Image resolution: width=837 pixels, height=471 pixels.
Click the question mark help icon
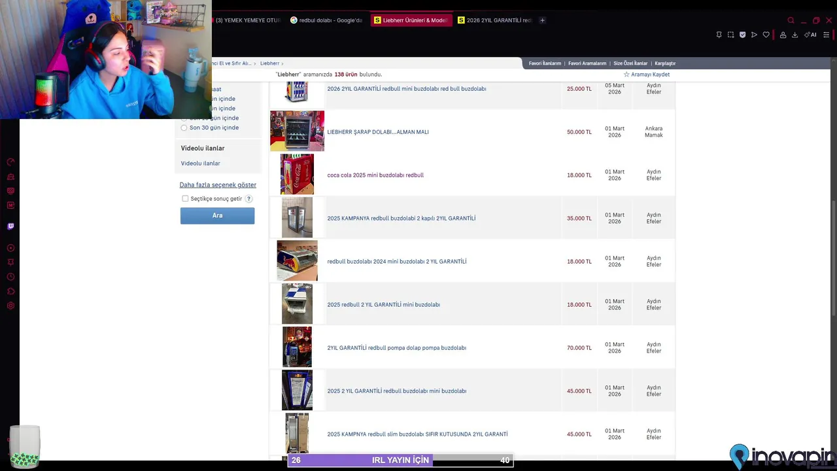click(248, 199)
